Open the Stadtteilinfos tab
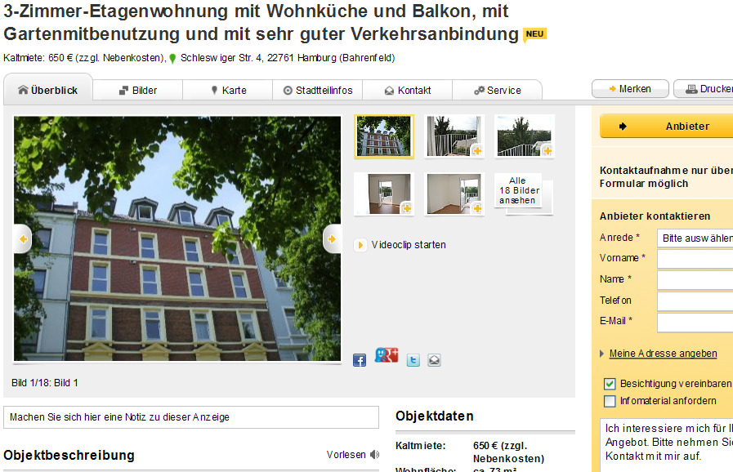The image size is (733, 472). 317,90
